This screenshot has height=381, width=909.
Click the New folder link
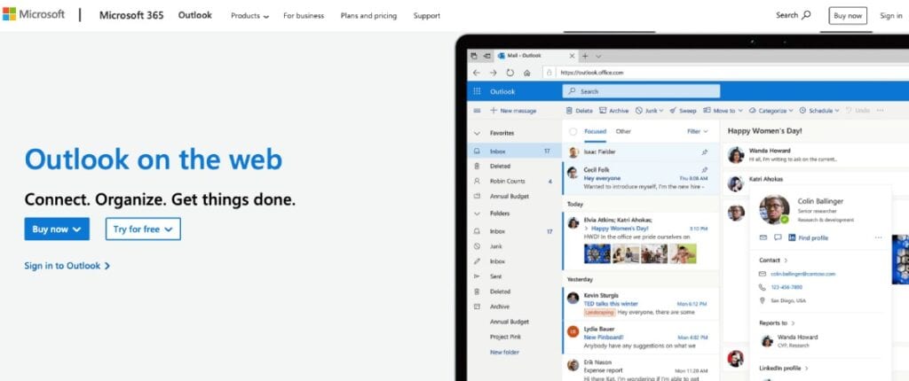504,352
